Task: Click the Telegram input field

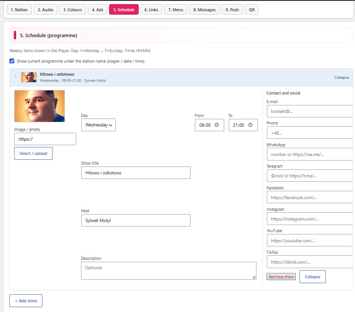Action: point(310,176)
